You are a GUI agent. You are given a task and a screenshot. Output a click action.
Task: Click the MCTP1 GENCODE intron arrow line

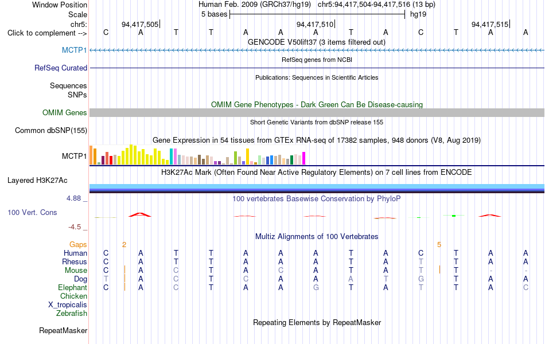pos(317,50)
